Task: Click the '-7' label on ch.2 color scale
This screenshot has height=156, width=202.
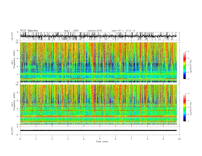Action: click(x=188, y=121)
